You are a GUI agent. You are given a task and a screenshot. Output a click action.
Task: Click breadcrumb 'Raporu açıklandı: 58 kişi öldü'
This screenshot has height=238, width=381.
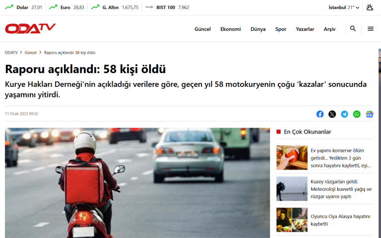point(70,53)
